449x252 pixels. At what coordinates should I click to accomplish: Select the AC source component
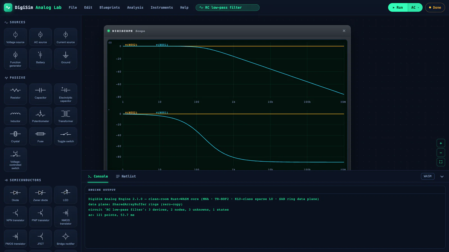[40, 37]
